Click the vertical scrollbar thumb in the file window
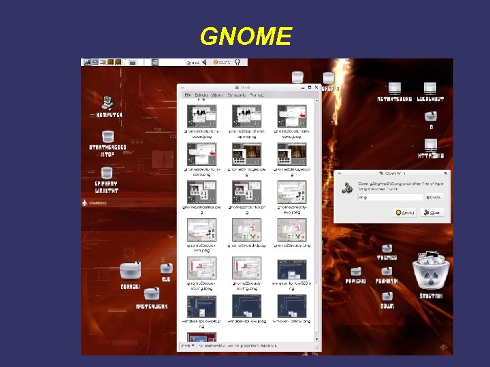This screenshot has height=367, width=490. pyautogui.click(x=316, y=308)
